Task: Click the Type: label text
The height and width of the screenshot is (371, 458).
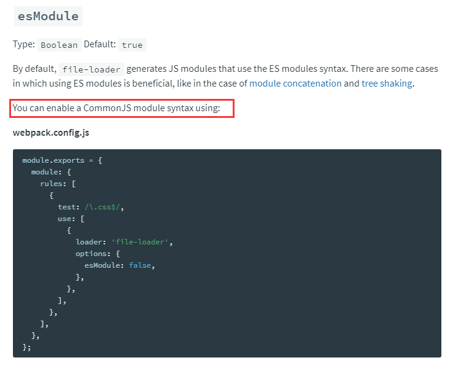Action: click(23, 45)
